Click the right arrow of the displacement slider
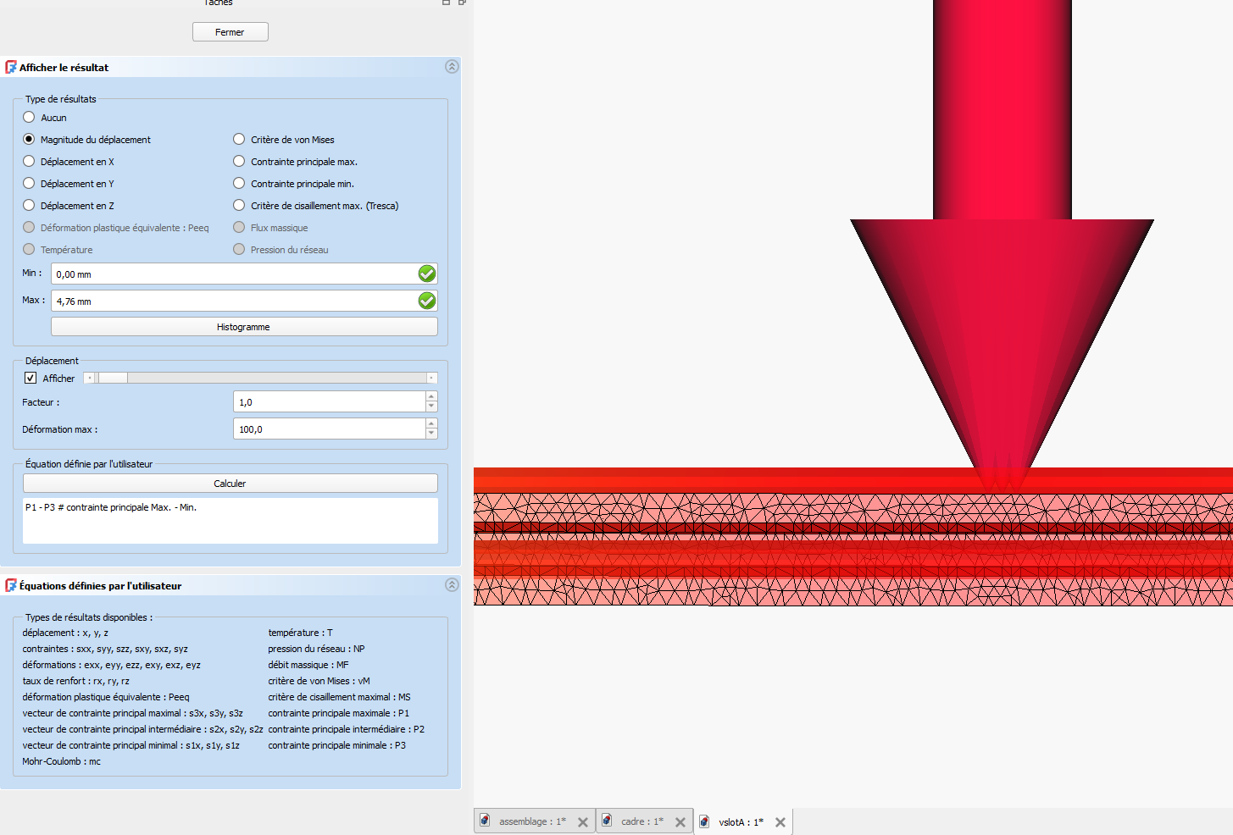1233x835 pixels. (431, 379)
